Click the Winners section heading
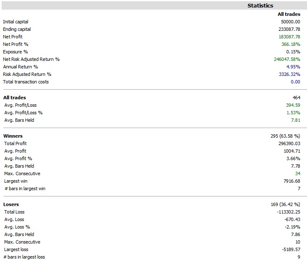 point(13,136)
